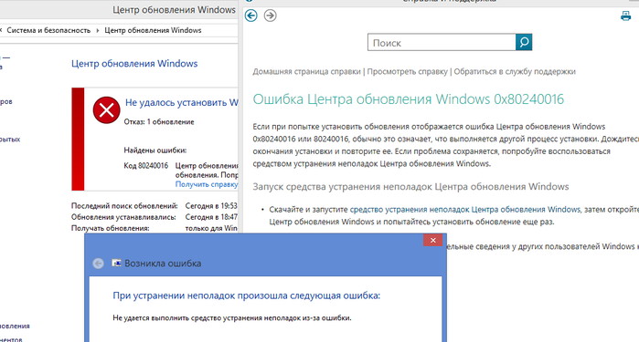Click Ошибка Центра обновления Windows 0x80240016 heading

409,99
